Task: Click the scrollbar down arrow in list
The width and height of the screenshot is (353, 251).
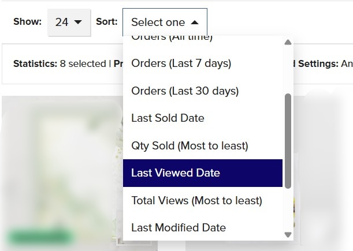Action: click(x=288, y=235)
